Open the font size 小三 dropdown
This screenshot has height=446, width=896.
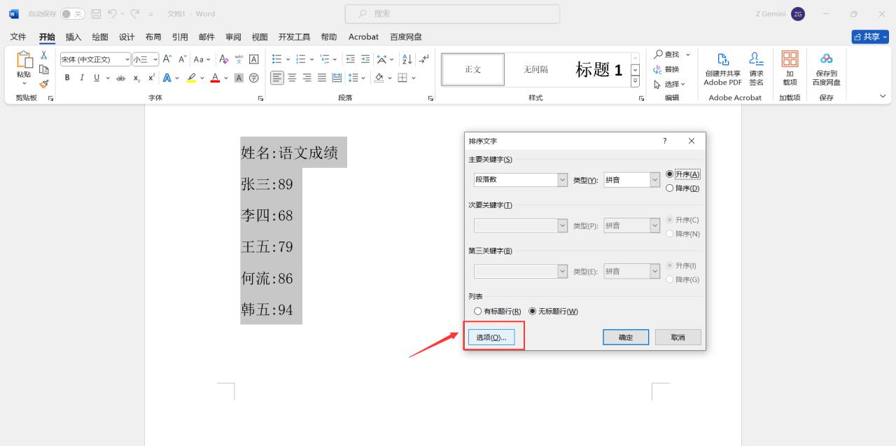tap(155, 60)
